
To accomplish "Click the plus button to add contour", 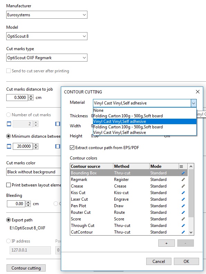I will coord(166,243).
